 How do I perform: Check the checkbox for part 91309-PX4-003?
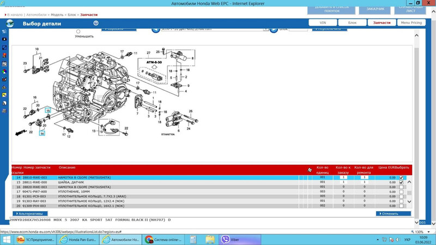[401, 206]
